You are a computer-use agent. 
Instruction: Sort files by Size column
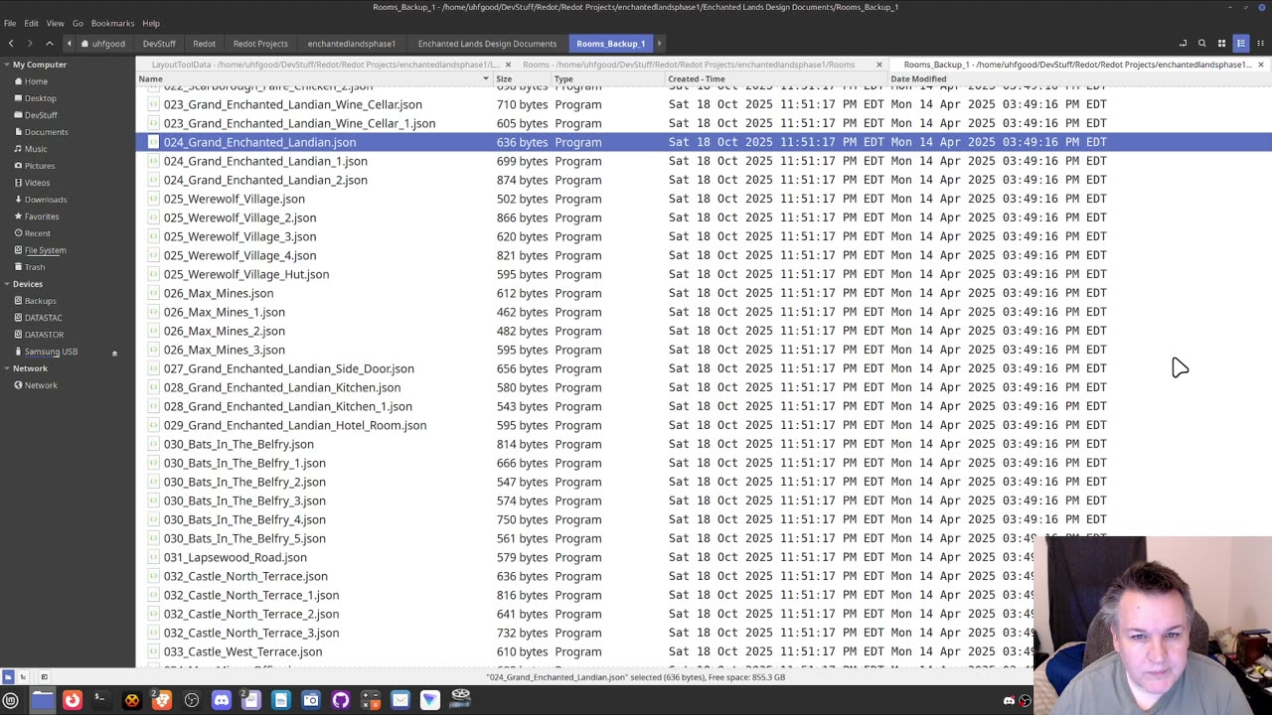(504, 78)
